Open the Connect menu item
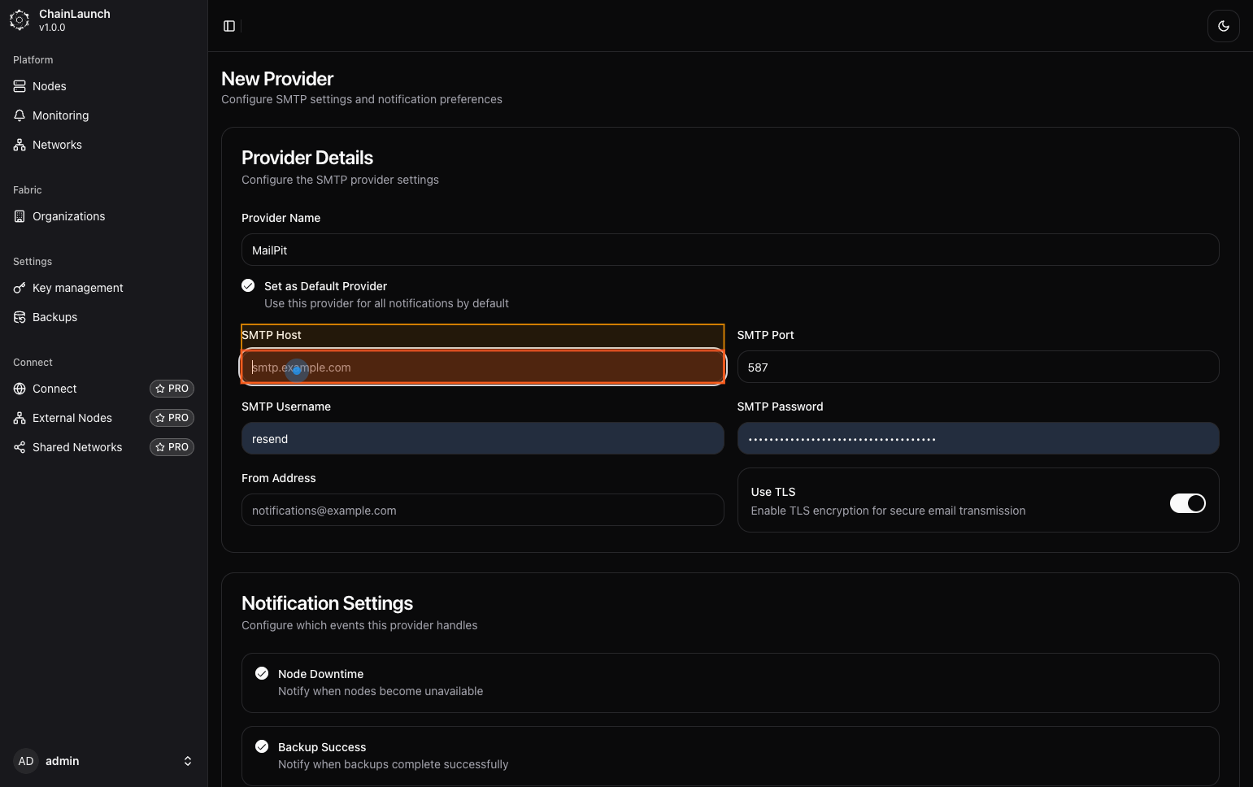 54,389
